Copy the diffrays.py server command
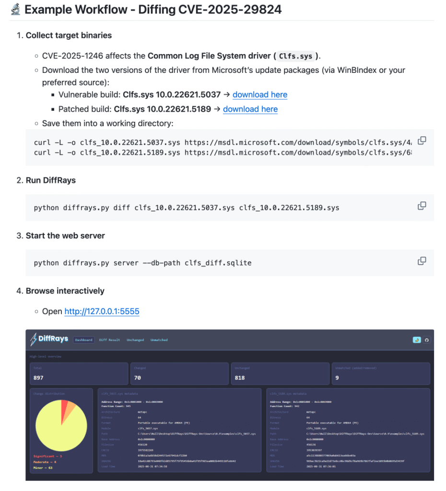This screenshot has height=491, width=446. point(422,261)
